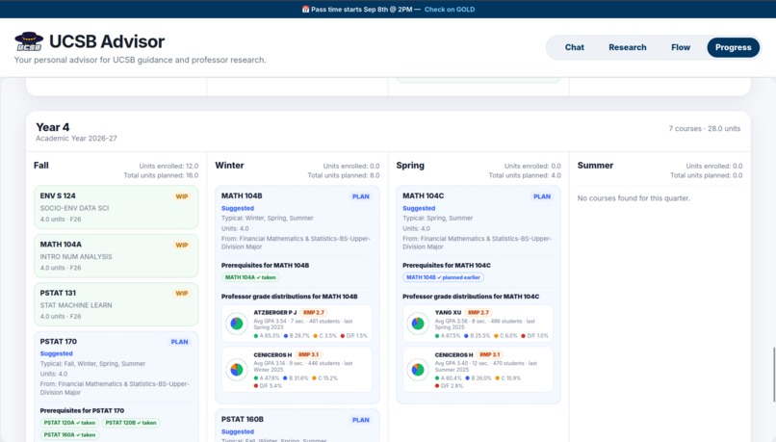The height and width of the screenshot is (442, 776).
Task: Click the PSTAT 160A taken prerequisite chip
Action: click(x=69, y=435)
